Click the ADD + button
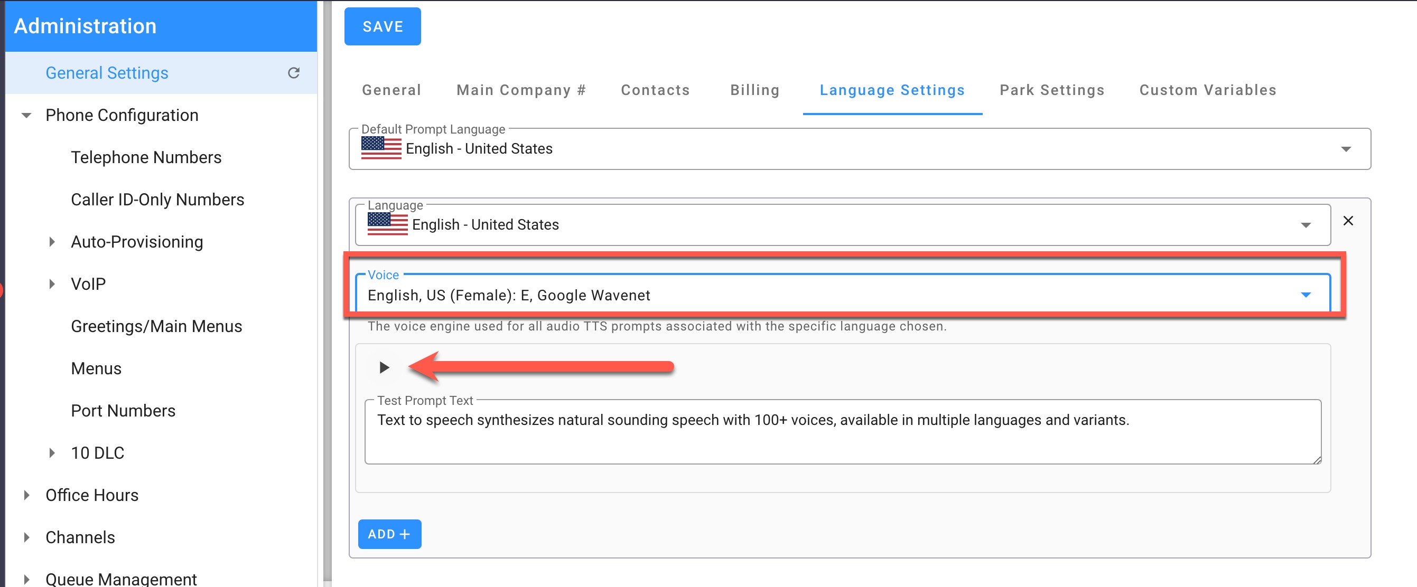Image resolution: width=1417 pixels, height=587 pixels. (389, 534)
